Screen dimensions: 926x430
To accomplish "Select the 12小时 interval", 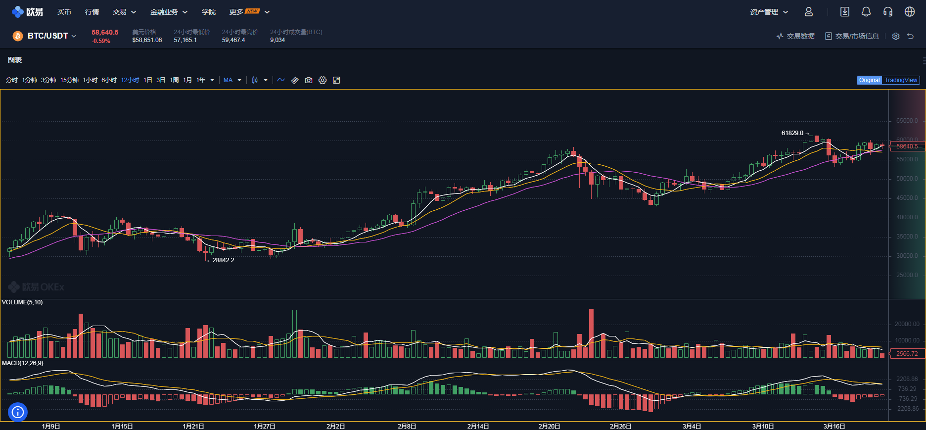I will point(130,80).
